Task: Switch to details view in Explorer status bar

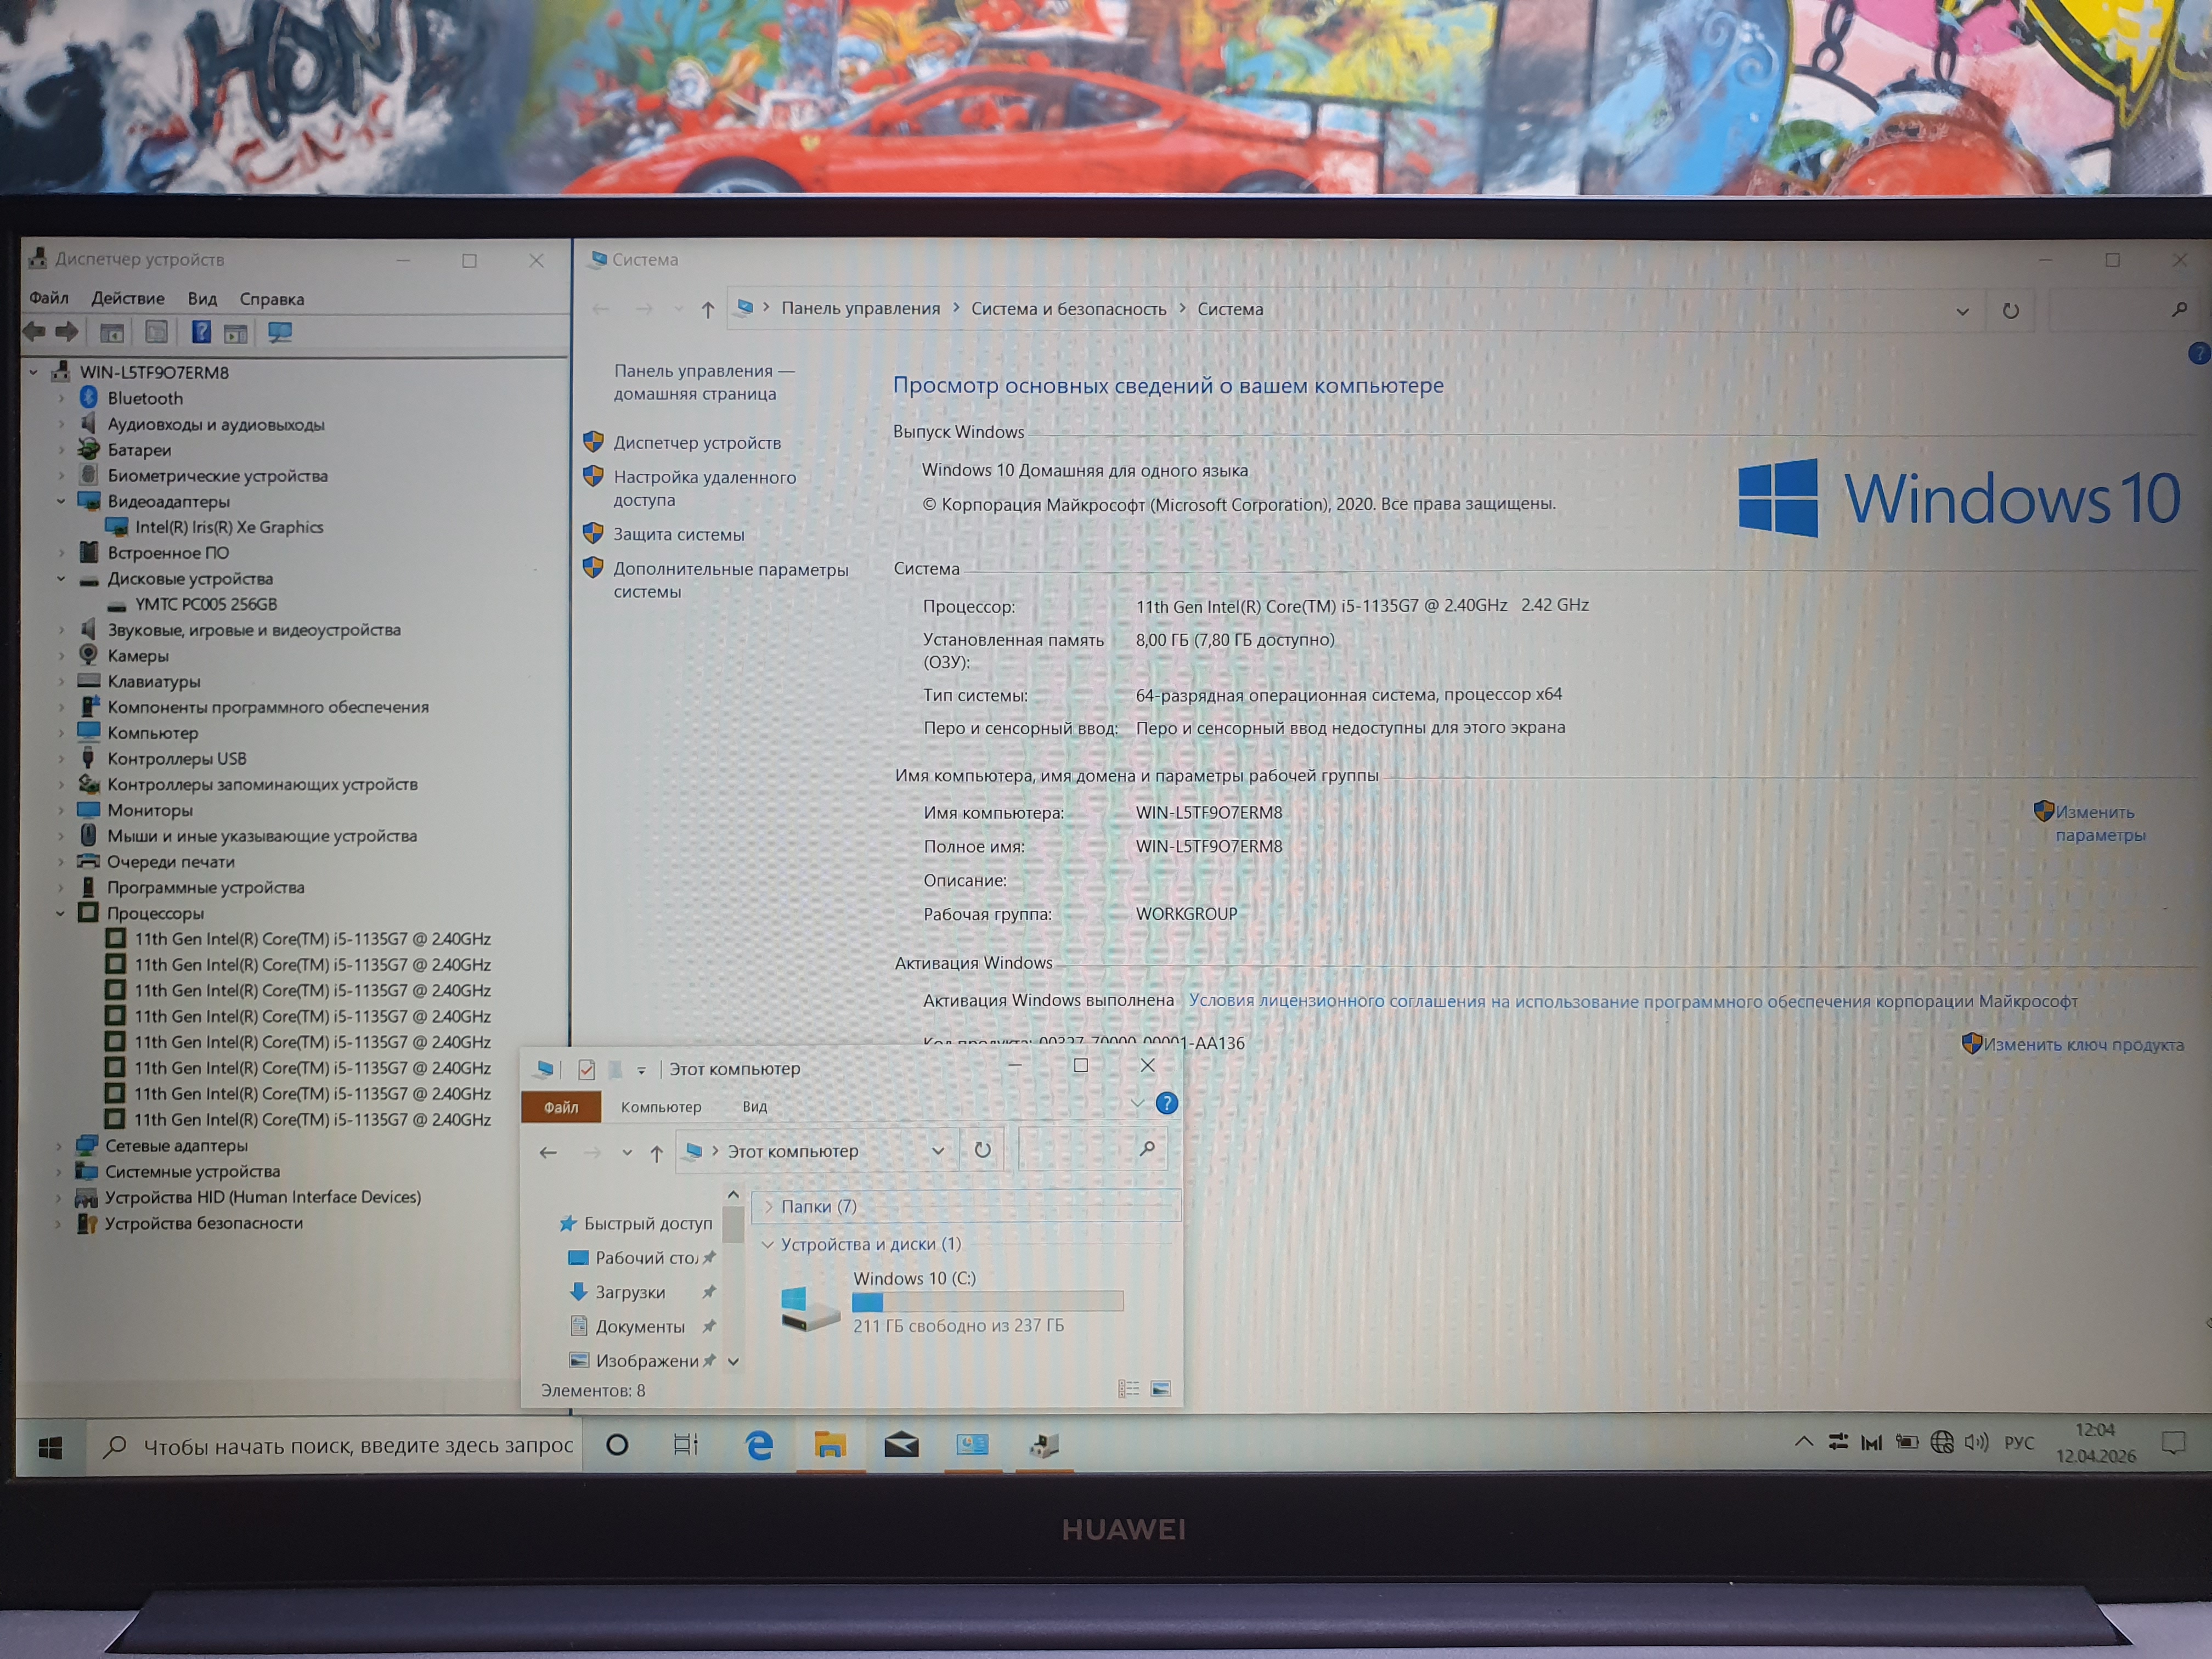Action: [x=1129, y=1389]
